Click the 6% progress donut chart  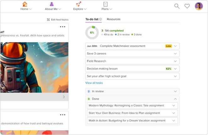[x=92, y=32]
